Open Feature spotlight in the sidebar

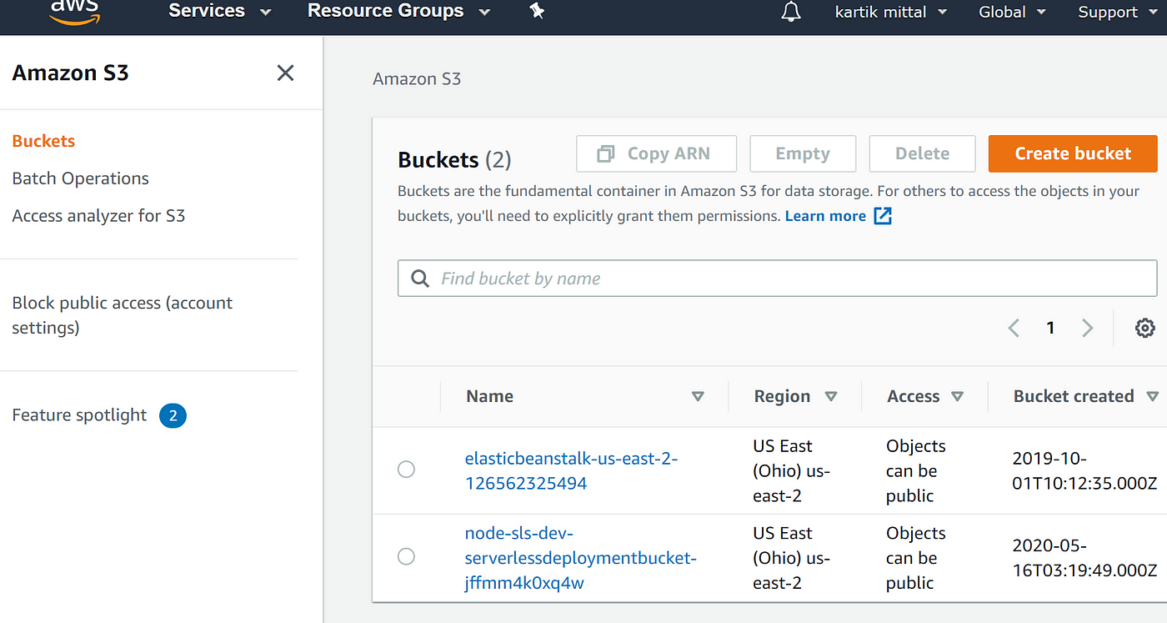coord(79,415)
